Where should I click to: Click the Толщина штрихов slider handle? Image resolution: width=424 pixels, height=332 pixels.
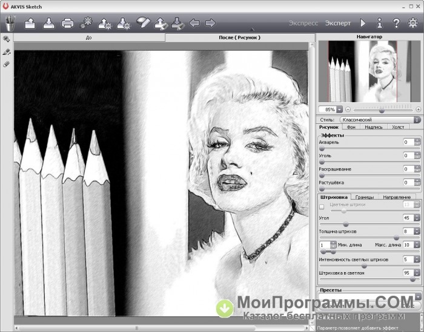396,238
